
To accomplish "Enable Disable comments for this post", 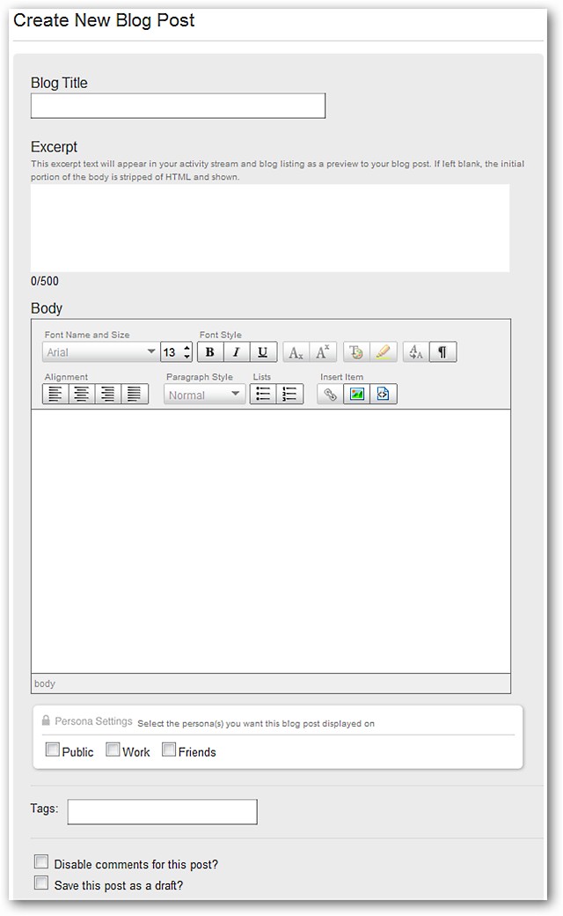I will pyautogui.click(x=41, y=861).
